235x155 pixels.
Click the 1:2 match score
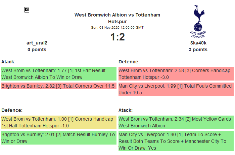pyautogui.click(x=117, y=37)
